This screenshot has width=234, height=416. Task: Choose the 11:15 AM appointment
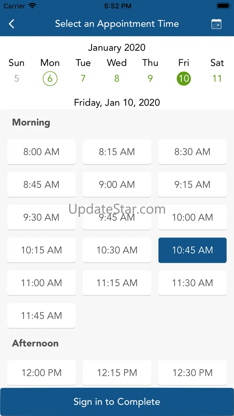click(117, 283)
